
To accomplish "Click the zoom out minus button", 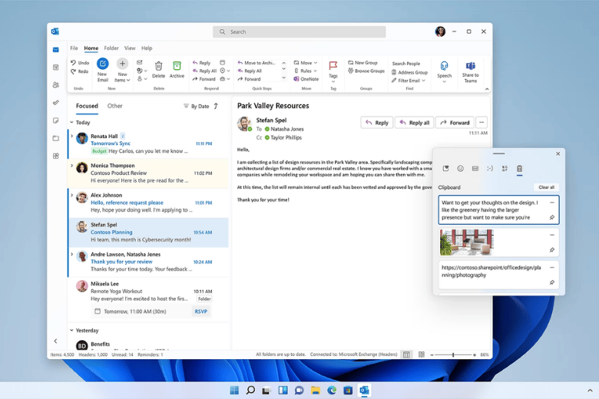I will click(x=432, y=354).
